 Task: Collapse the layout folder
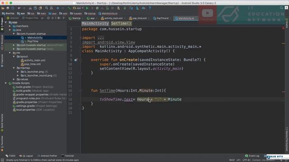(x=14, y=57)
